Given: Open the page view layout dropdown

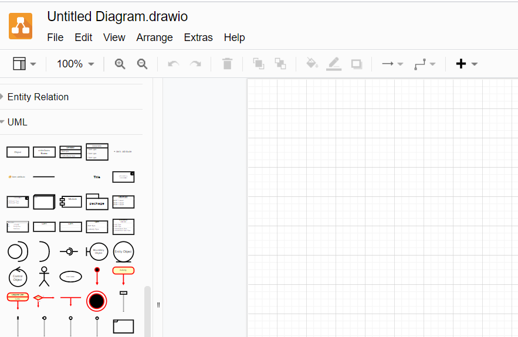Looking at the screenshot, I should coord(24,64).
